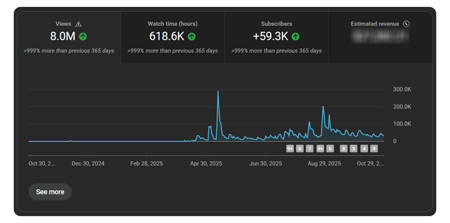
Task: Click the 0 y-axis label
Action: click(x=395, y=141)
